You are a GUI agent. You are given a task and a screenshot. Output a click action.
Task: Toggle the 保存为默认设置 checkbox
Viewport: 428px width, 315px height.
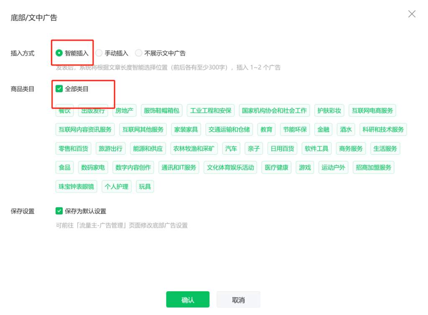click(x=59, y=211)
